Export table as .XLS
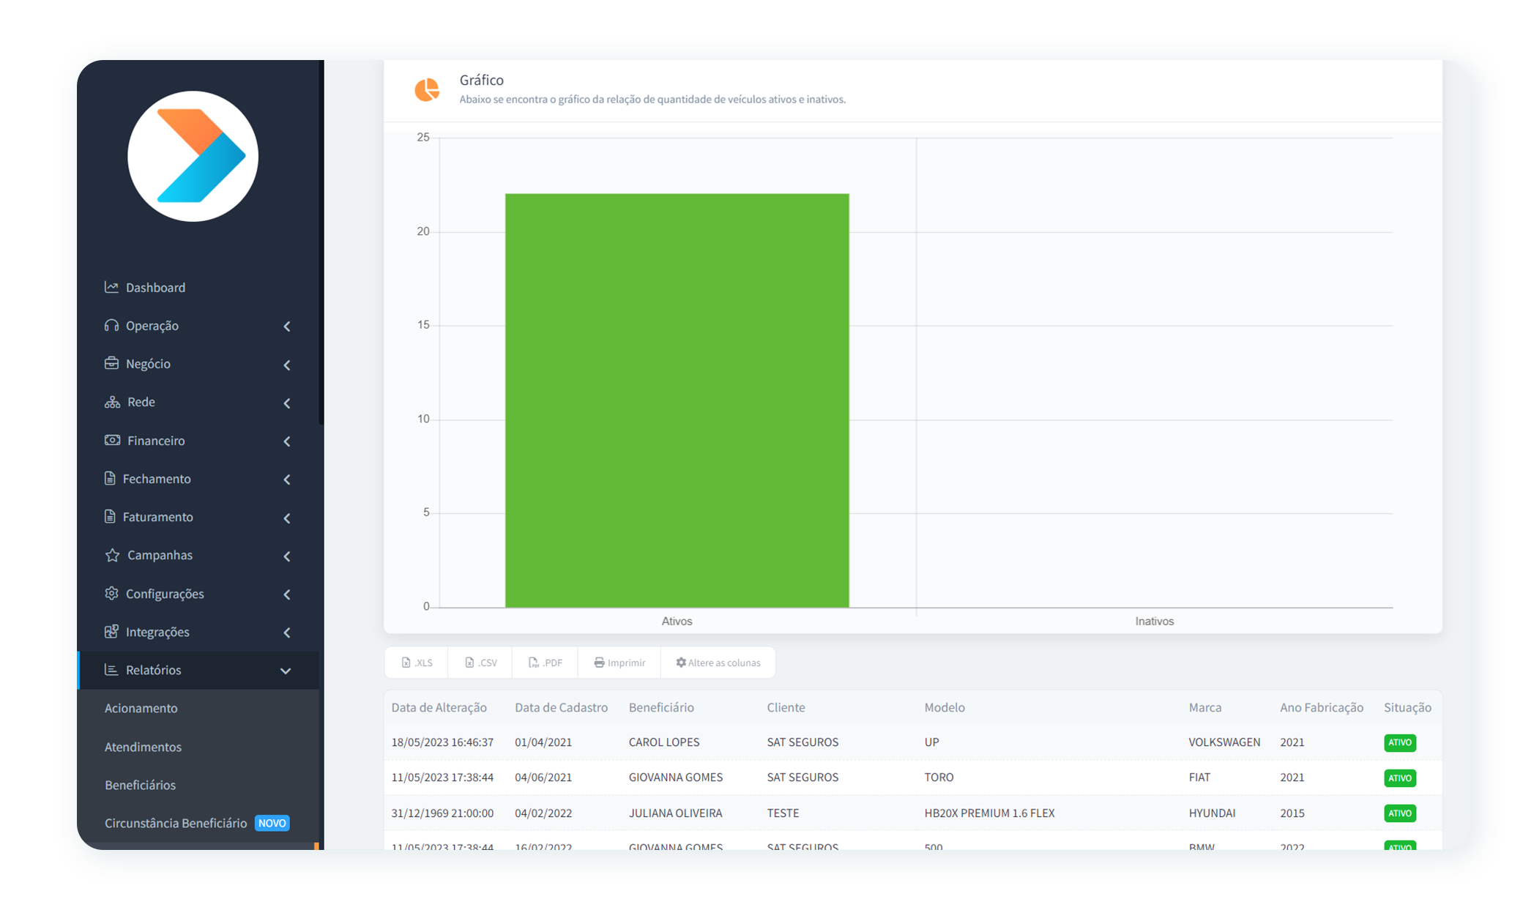1534x910 pixels. coord(417,663)
